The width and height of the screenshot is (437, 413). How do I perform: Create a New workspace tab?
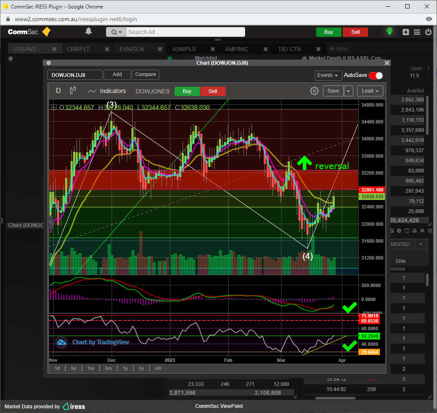(339, 49)
